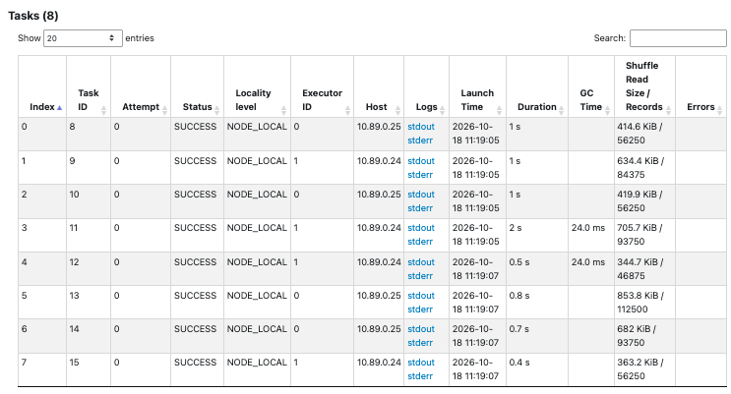Open stdout log for task ID 11
Screen dimensions: 731x394
point(421,228)
